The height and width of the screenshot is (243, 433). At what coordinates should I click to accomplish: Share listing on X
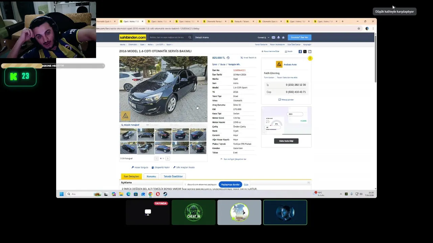pyautogui.click(x=305, y=51)
